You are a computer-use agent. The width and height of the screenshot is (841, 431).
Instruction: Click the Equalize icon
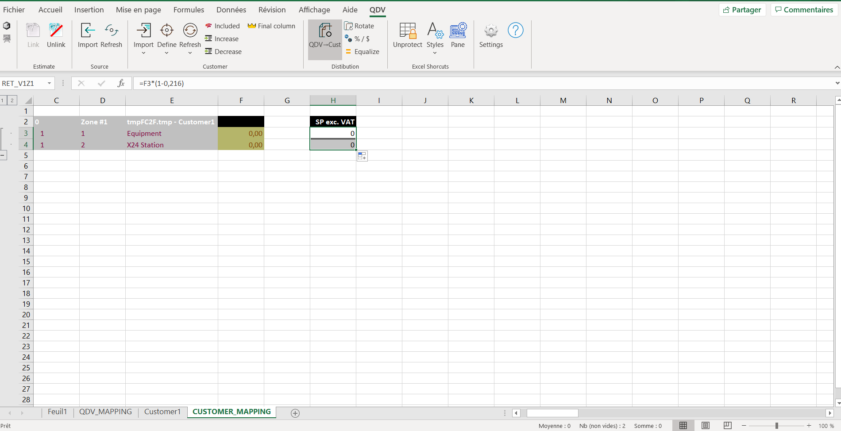pos(349,52)
